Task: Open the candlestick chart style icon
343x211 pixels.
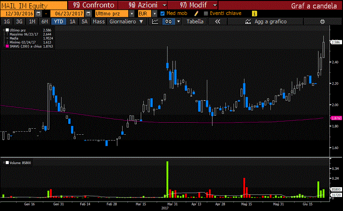Action: coord(167,21)
